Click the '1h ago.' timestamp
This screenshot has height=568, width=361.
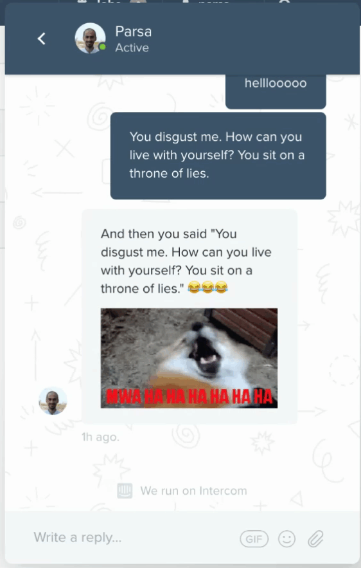(x=100, y=437)
